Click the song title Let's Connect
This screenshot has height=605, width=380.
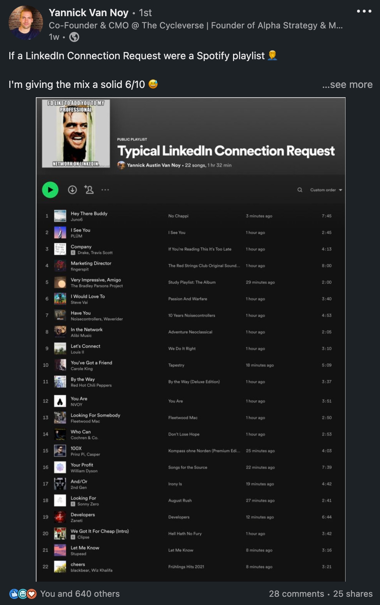point(85,346)
